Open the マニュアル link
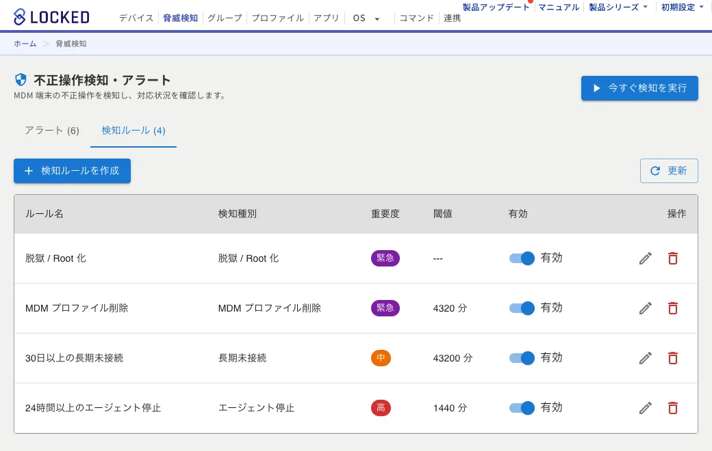The image size is (712, 451). click(x=559, y=8)
